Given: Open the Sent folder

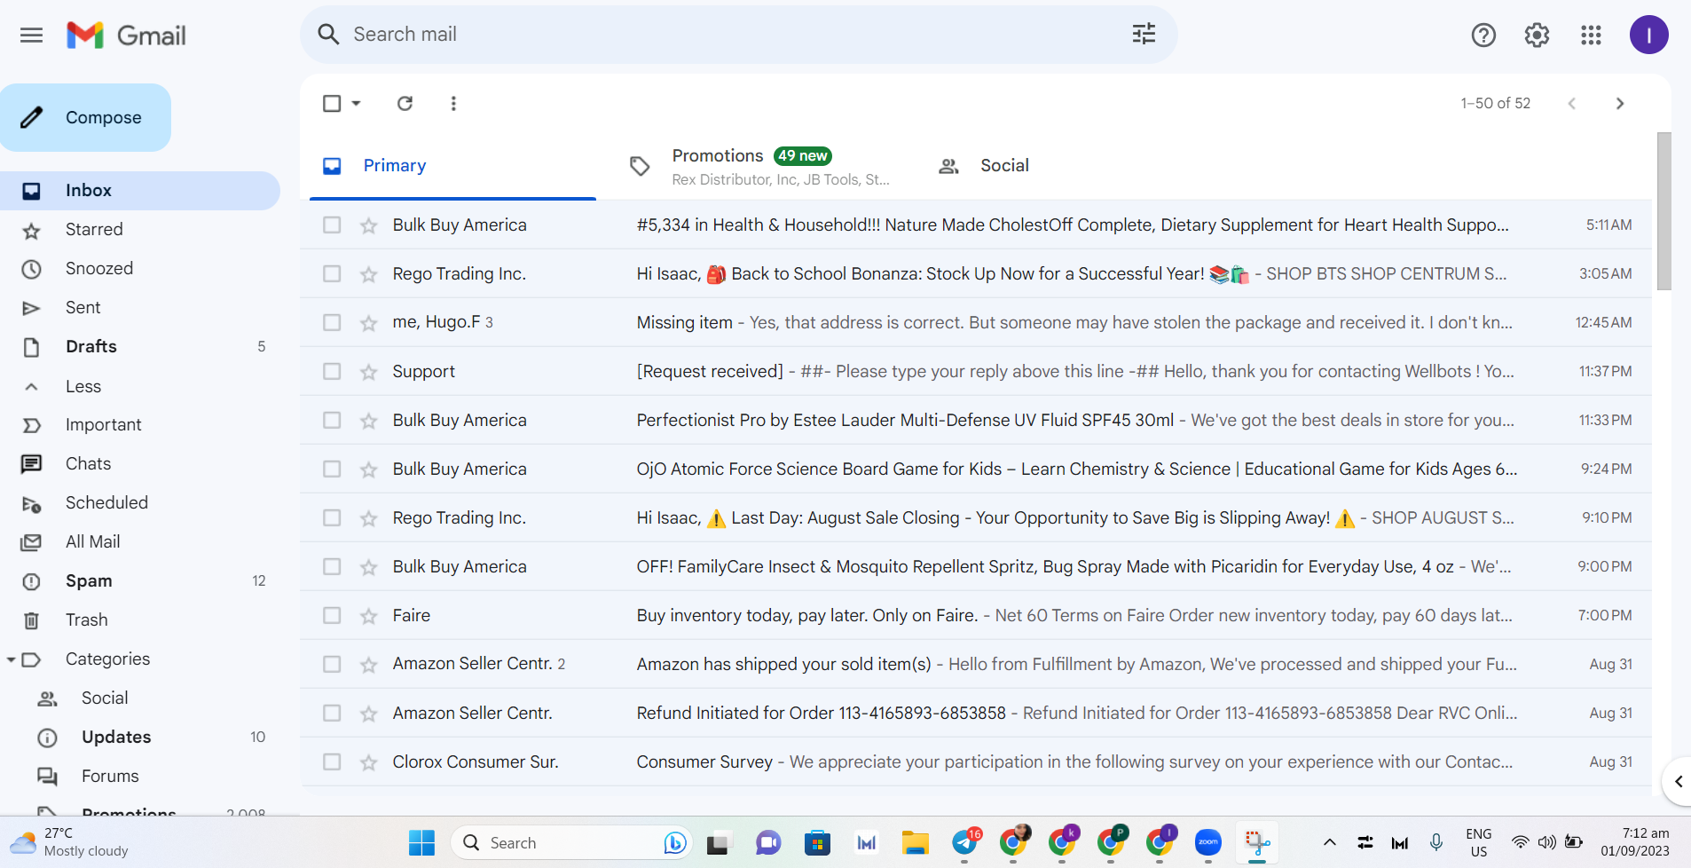Looking at the screenshot, I should point(140,308).
